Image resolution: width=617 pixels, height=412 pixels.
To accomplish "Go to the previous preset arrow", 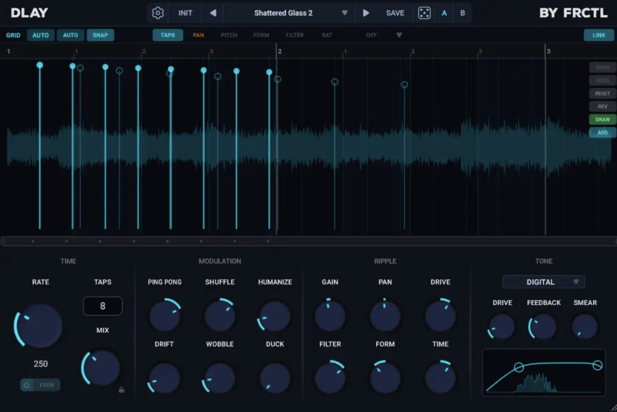I will (213, 13).
